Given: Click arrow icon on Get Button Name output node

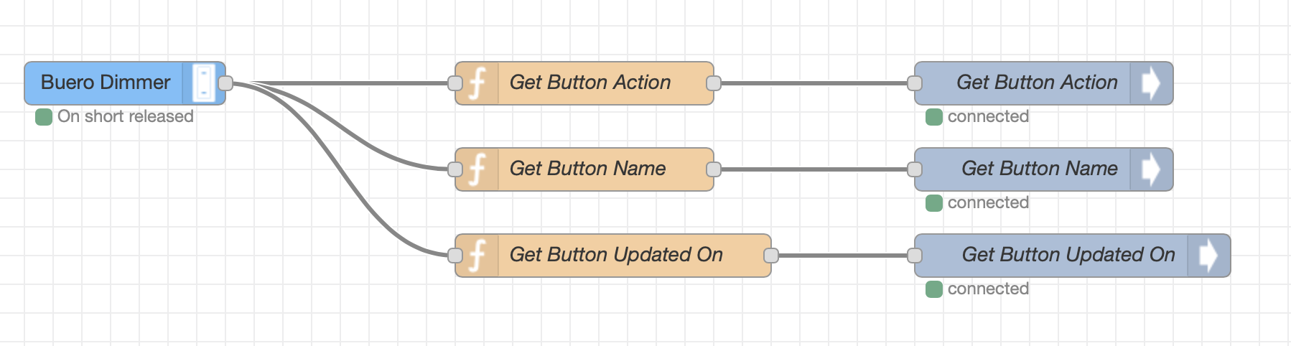Looking at the screenshot, I should 1150,169.
